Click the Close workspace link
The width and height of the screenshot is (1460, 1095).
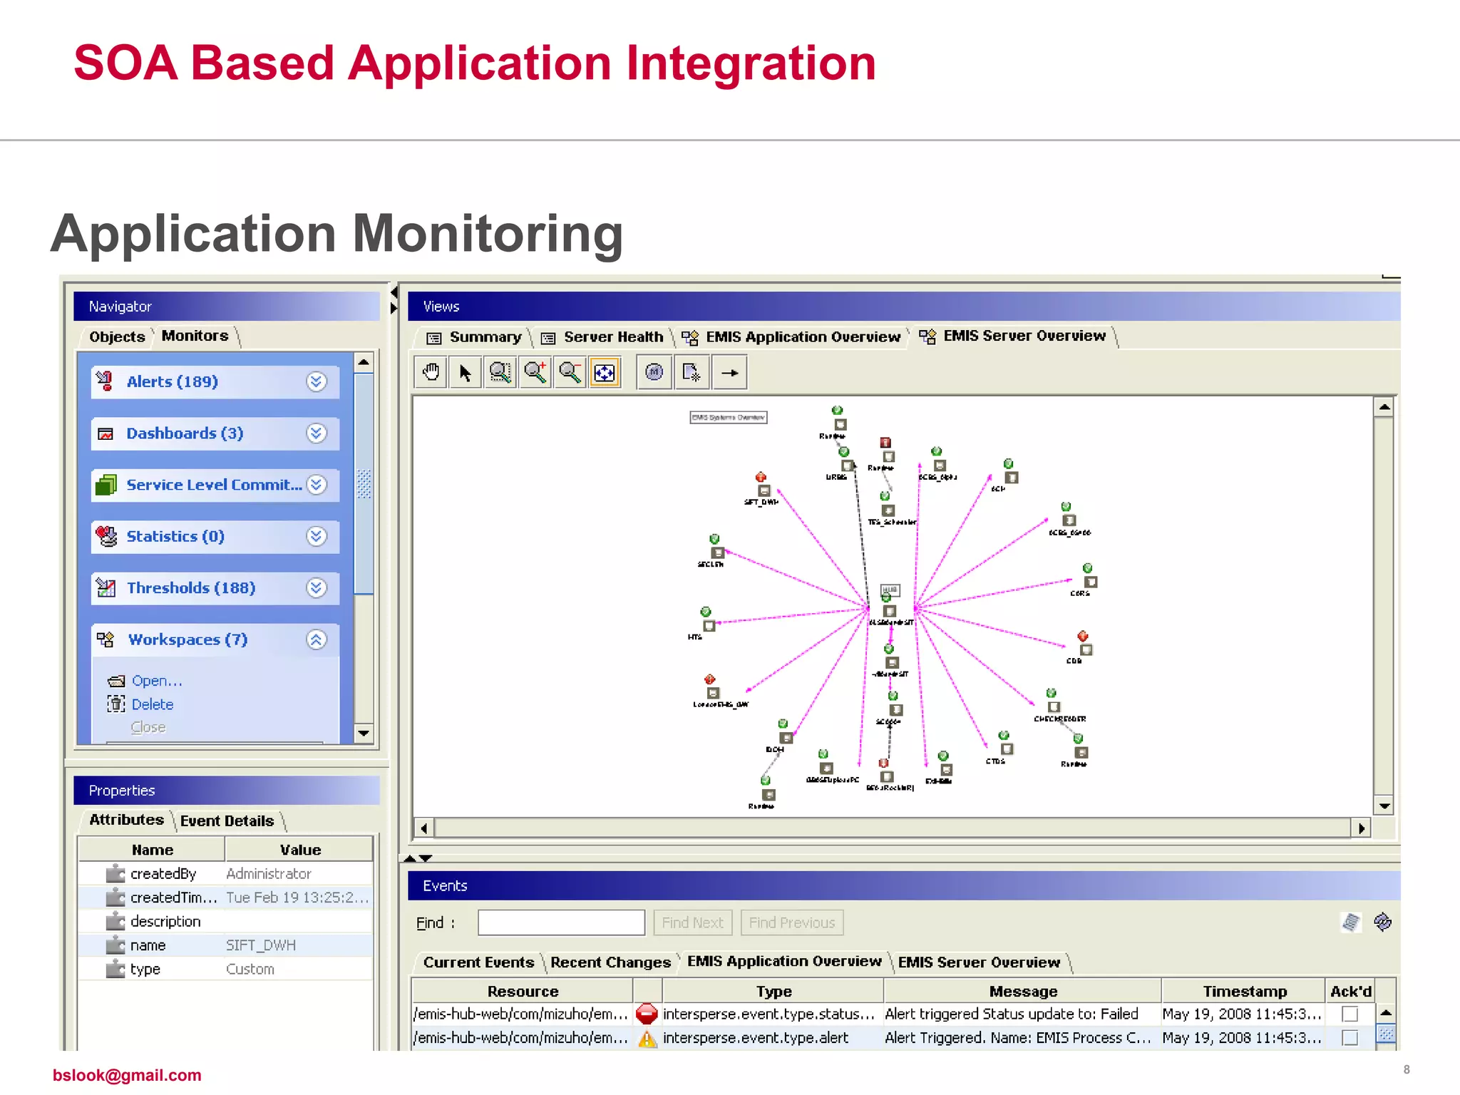tap(148, 727)
